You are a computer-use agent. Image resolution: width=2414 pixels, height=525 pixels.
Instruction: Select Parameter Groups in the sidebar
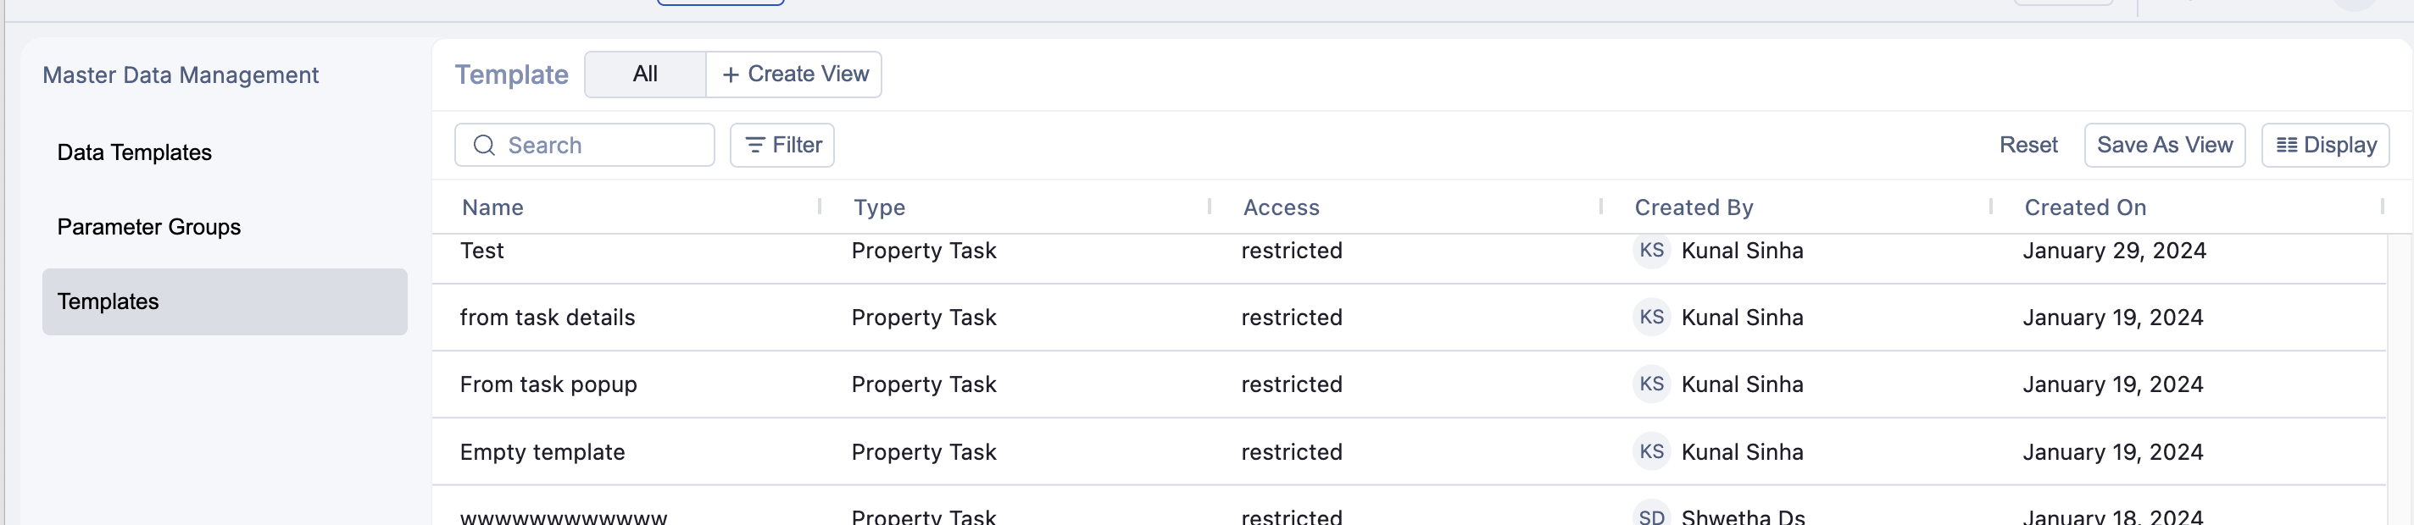click(x=148, y=226)
